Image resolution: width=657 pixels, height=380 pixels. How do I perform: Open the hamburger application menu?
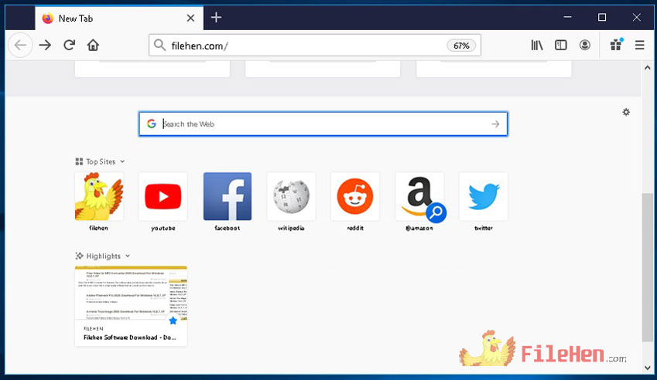click(639, 45)
